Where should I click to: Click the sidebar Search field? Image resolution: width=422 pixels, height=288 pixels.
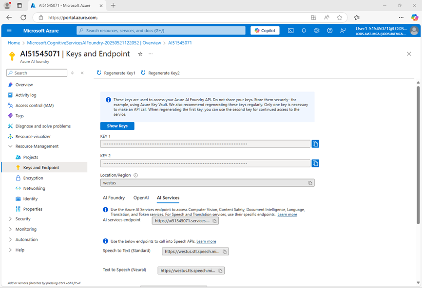click(x=37, y=73)
